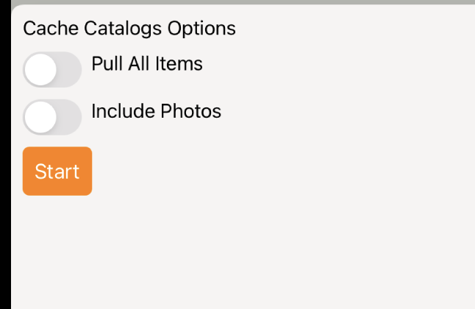Click the white knob of Pull All Items toggle
The height and width of the screenshot is (309, 475).
(40, 69)
